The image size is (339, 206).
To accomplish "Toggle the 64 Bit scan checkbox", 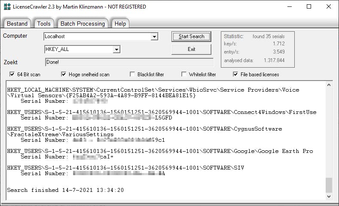I will pyautogui.click(x=12, y=75).
